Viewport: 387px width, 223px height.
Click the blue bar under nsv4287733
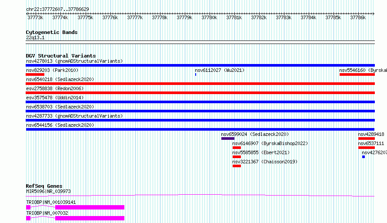[200, 120]
